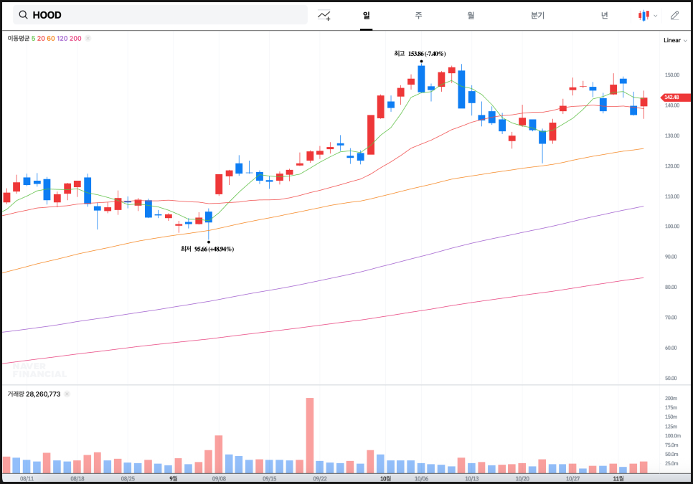Select the yearly (년) period
This screenshot has width=693, height=484.
pos(604,15)
